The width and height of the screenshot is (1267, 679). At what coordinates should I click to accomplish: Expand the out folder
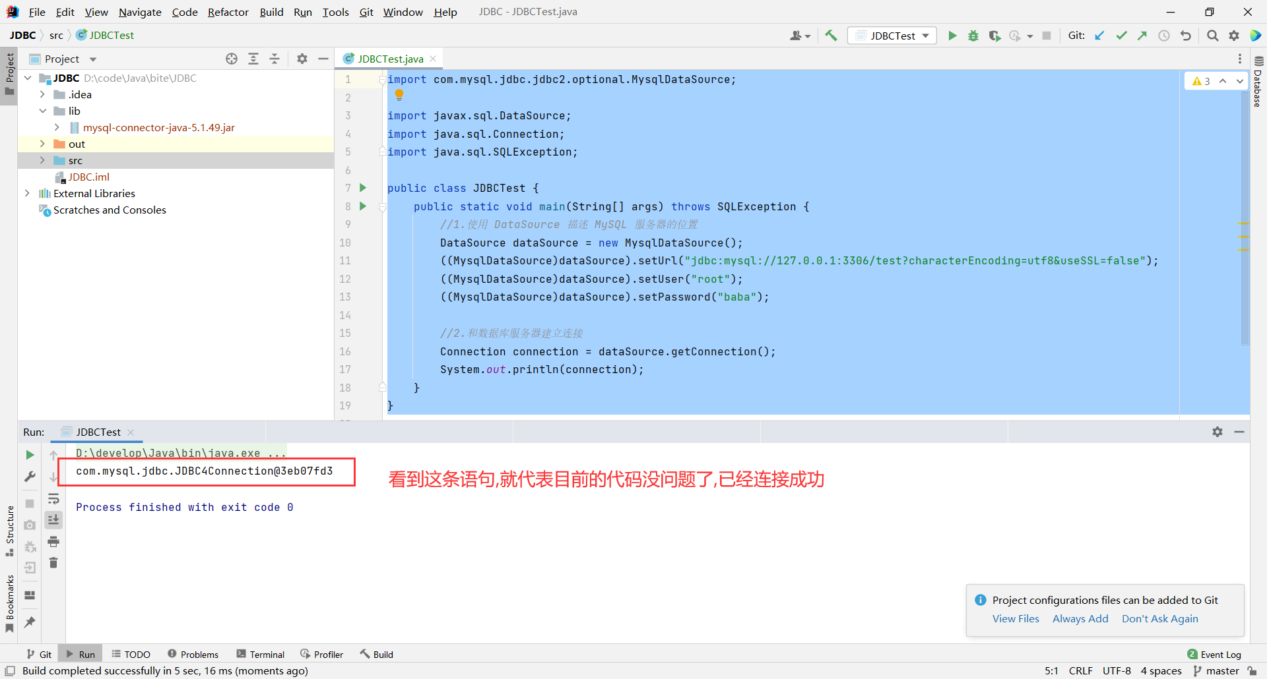(x=43, y=144)
